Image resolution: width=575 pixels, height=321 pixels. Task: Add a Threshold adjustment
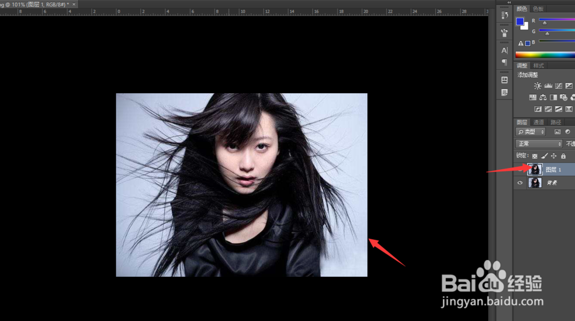point(558,109)
